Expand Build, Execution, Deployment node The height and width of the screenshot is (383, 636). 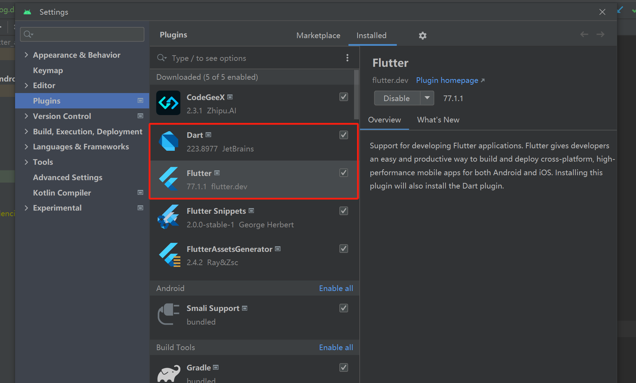click(26, 131)
